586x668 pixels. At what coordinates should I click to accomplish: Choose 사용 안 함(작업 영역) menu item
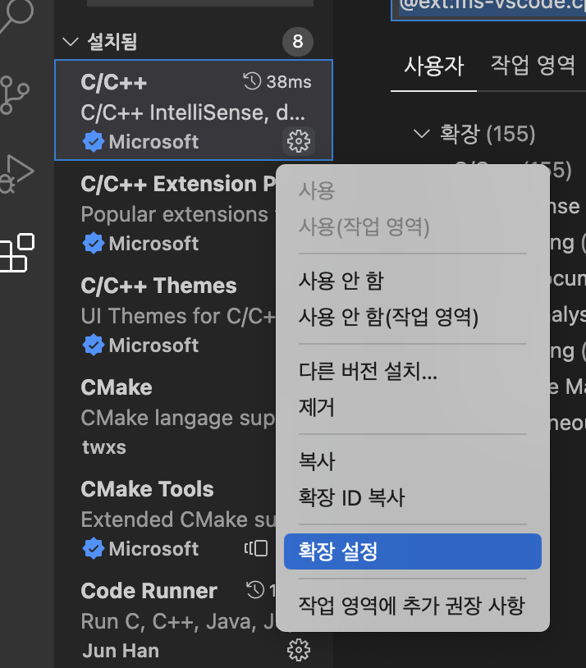click(x=413, y=317)
